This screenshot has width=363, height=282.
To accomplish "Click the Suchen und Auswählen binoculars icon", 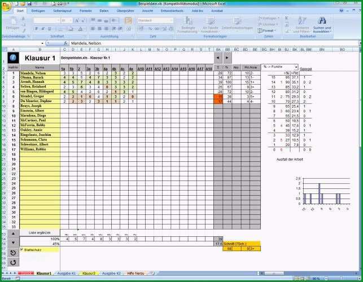I will click(x=322, y=21).
